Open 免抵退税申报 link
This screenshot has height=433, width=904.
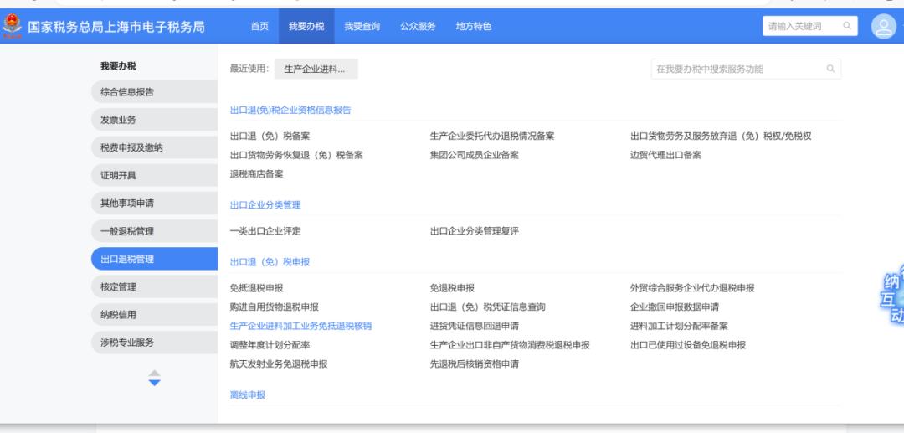point(256,288)
